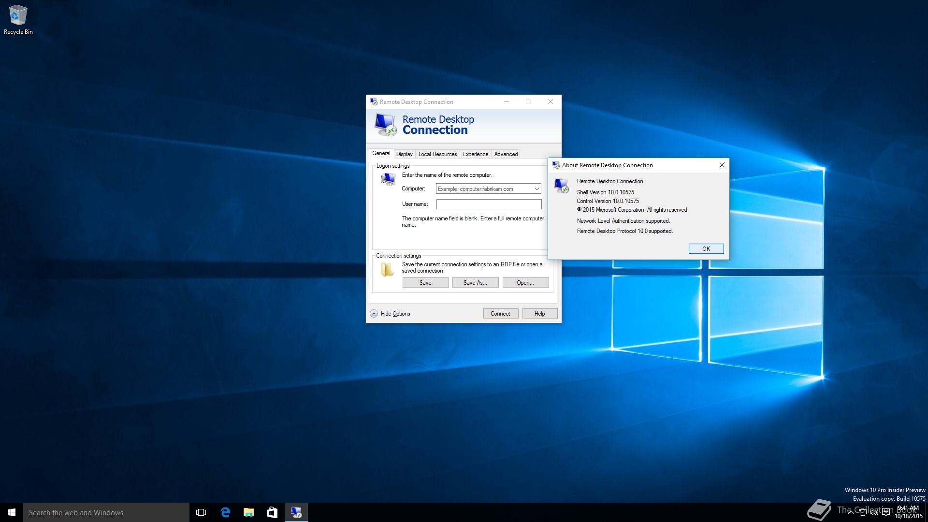Click About dialog title bar icon
This screenshot has height=522, width=928.
click(556, 165)
